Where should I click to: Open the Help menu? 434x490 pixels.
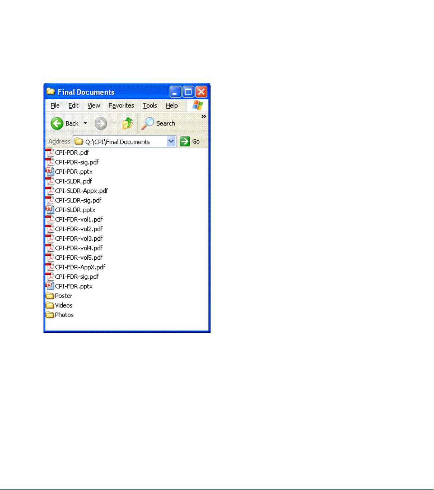(x=172, y=106)
